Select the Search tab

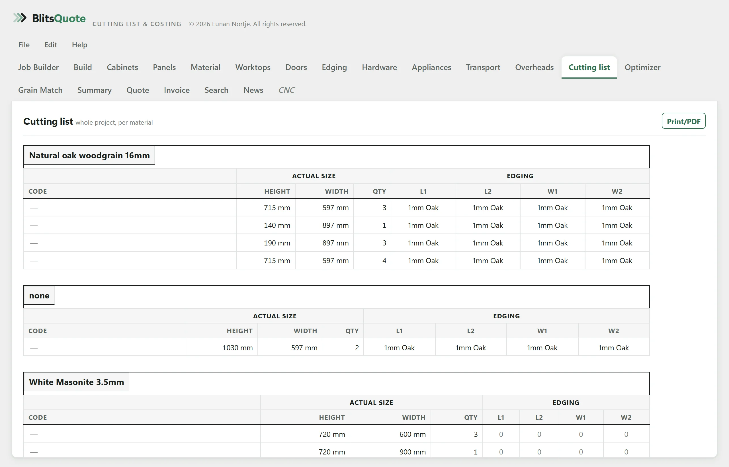pos(216,90)
